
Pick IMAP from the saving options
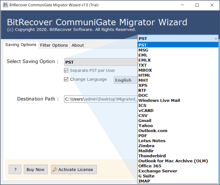[x=178, y=181]
